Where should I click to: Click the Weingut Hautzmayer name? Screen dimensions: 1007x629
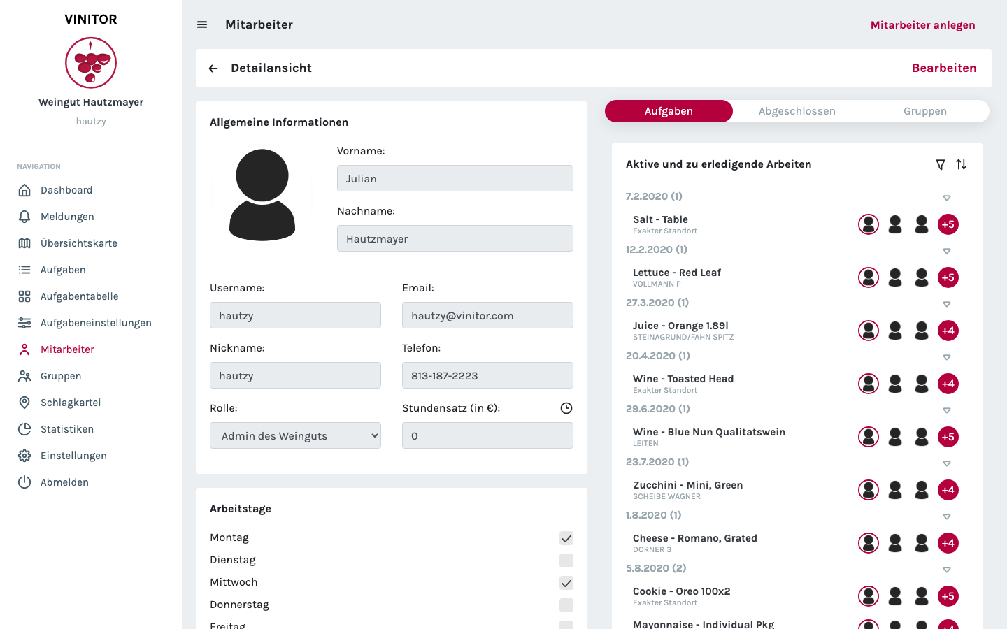(91, 102)
